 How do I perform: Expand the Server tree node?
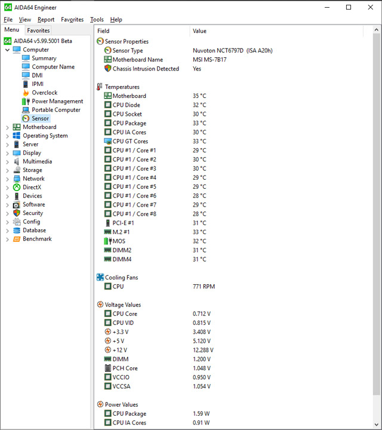coord(7,145)
